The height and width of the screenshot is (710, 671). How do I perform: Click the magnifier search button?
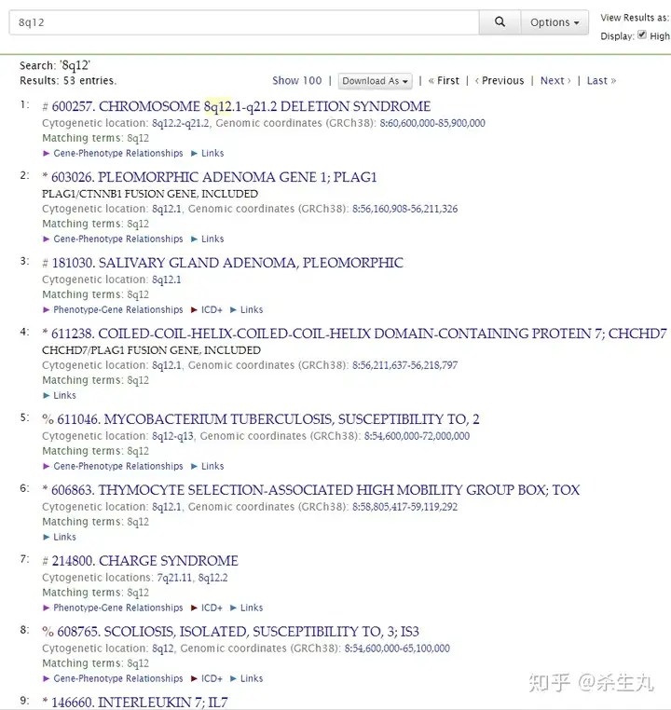(500, 21)
